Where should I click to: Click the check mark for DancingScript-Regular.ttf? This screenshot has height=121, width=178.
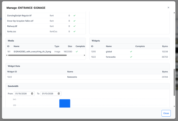(x=74, y=16)
